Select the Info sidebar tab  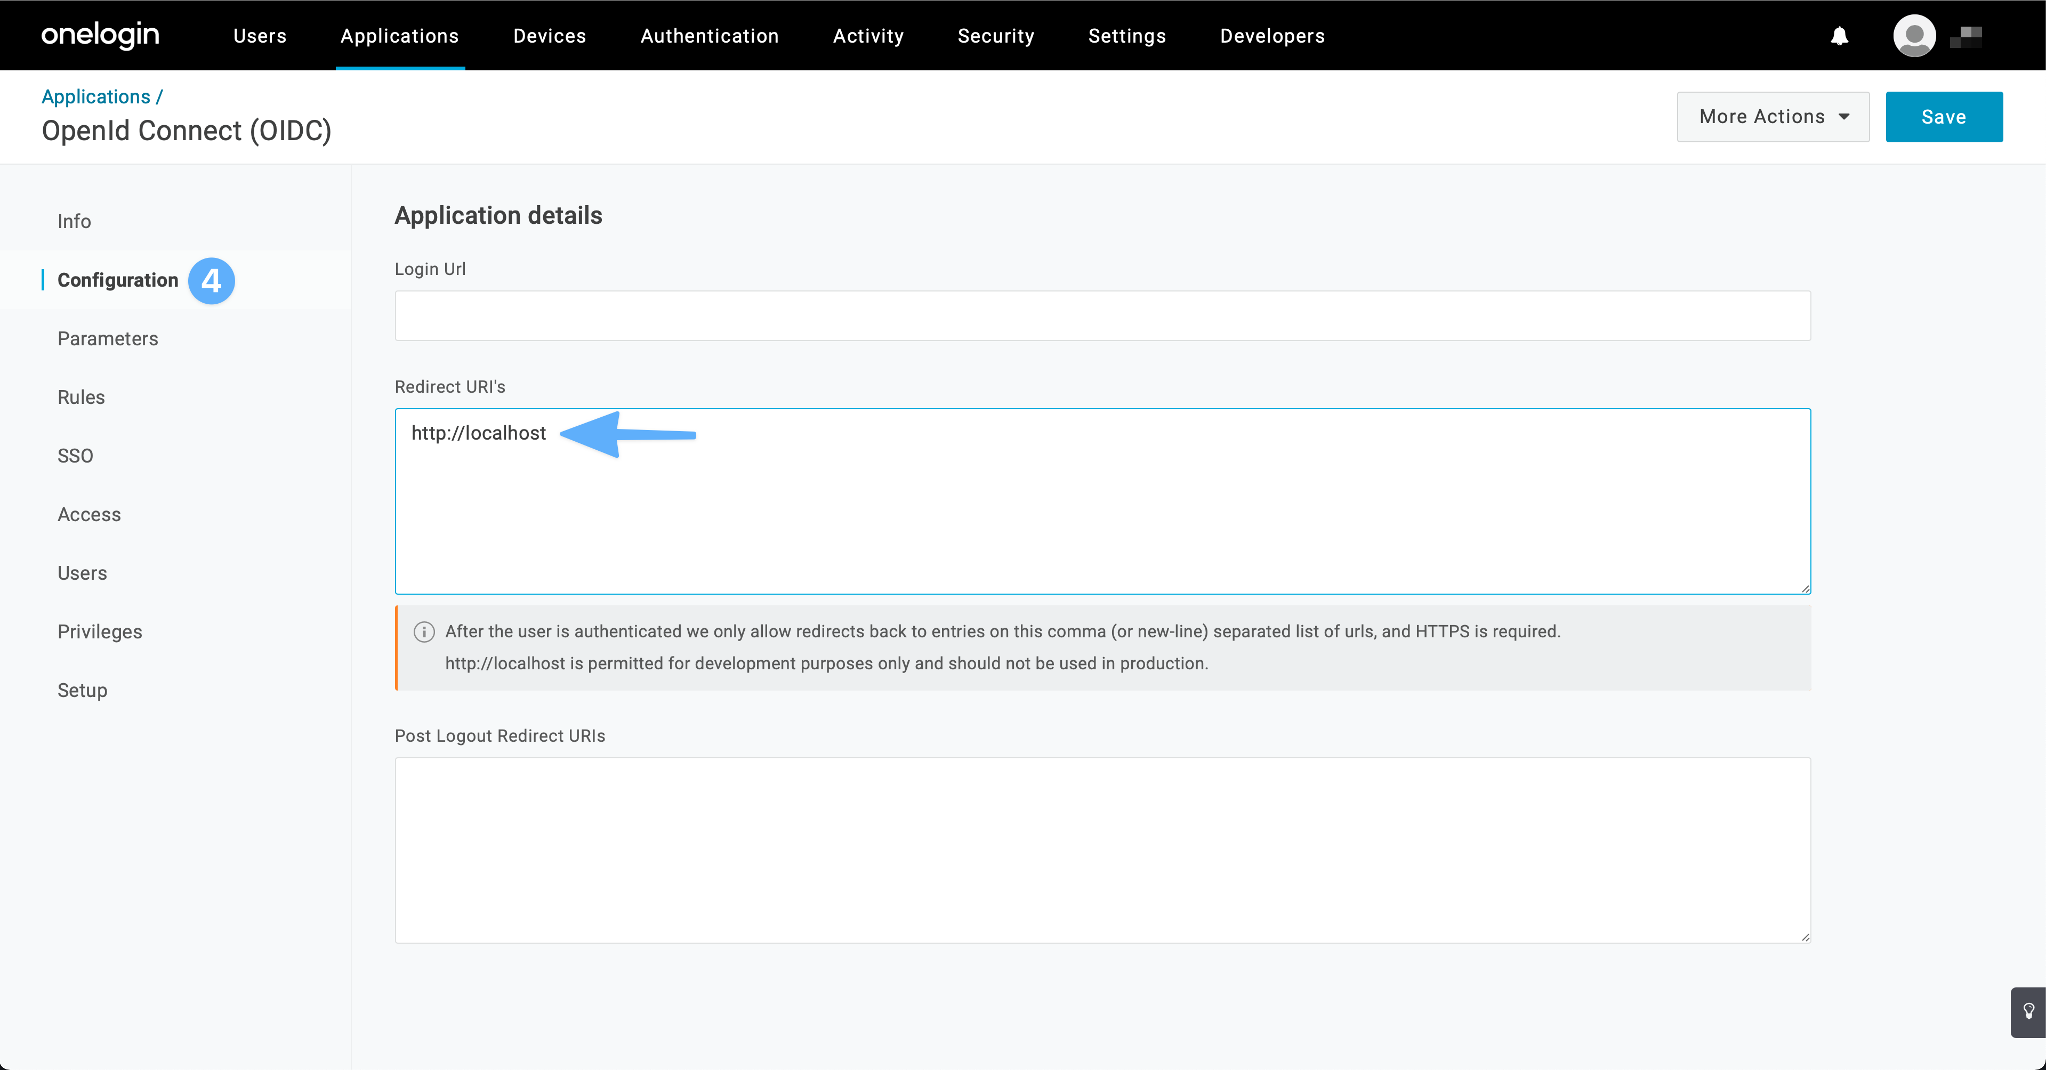click(74, 222)
